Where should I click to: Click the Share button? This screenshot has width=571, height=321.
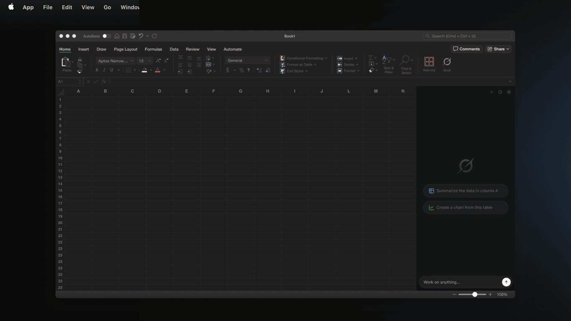[x=498, y=49]
